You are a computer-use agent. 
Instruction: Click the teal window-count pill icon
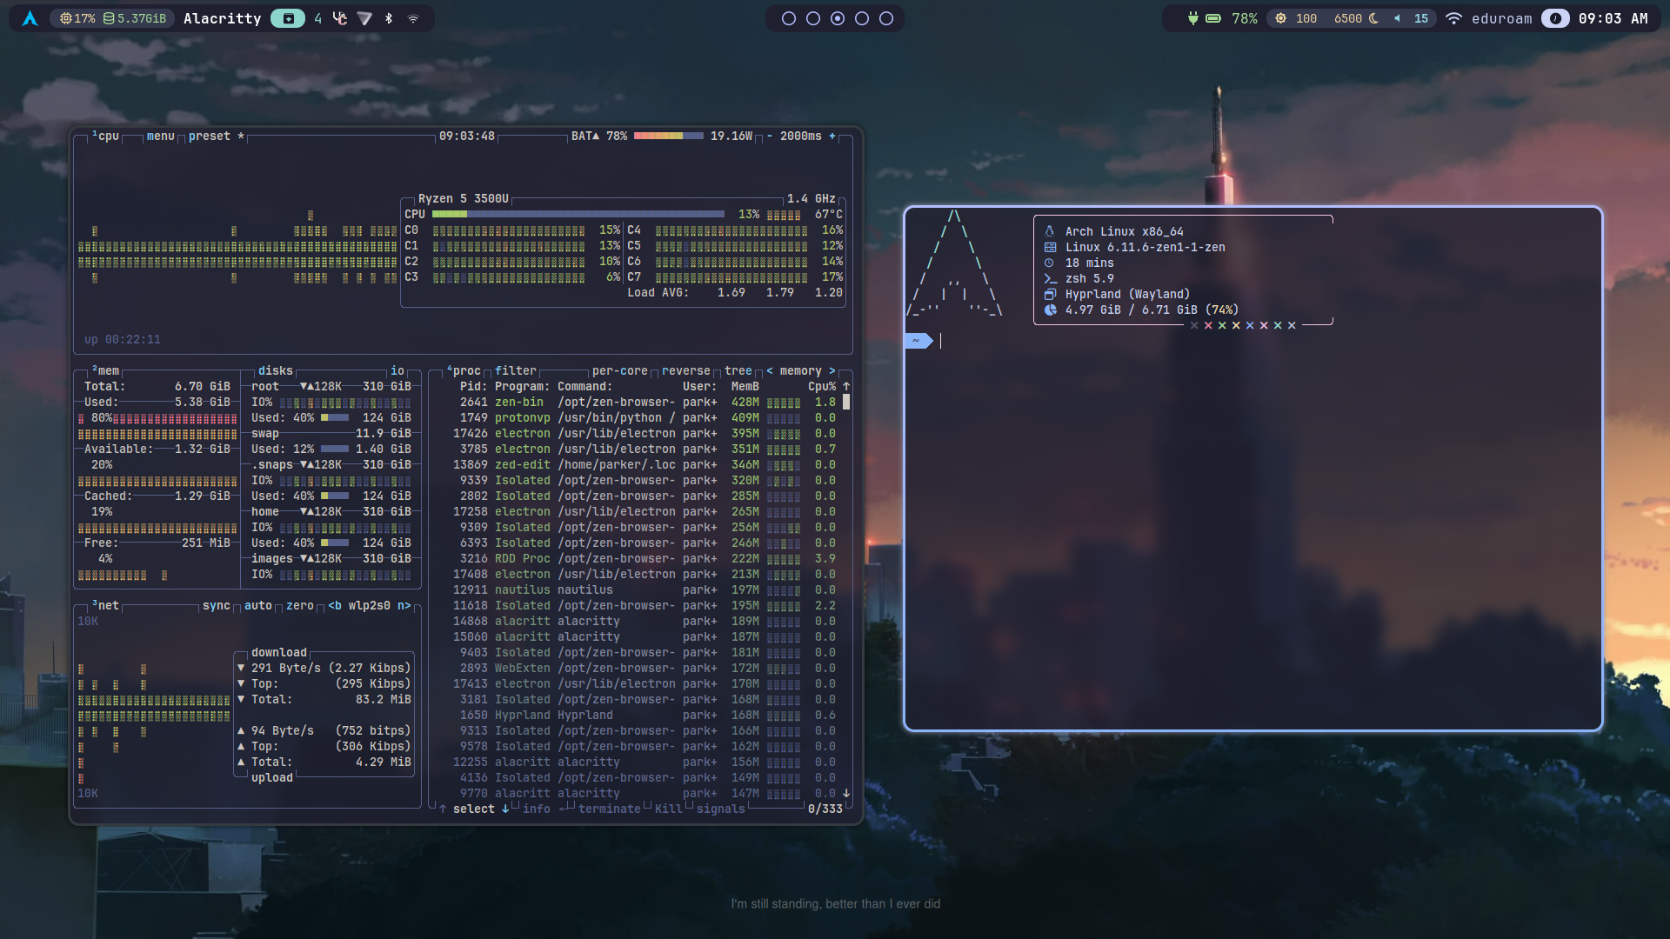click(x=288, y=18)
